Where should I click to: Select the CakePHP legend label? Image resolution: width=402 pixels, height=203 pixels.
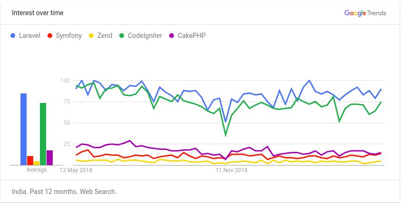(x=192, y=36)
